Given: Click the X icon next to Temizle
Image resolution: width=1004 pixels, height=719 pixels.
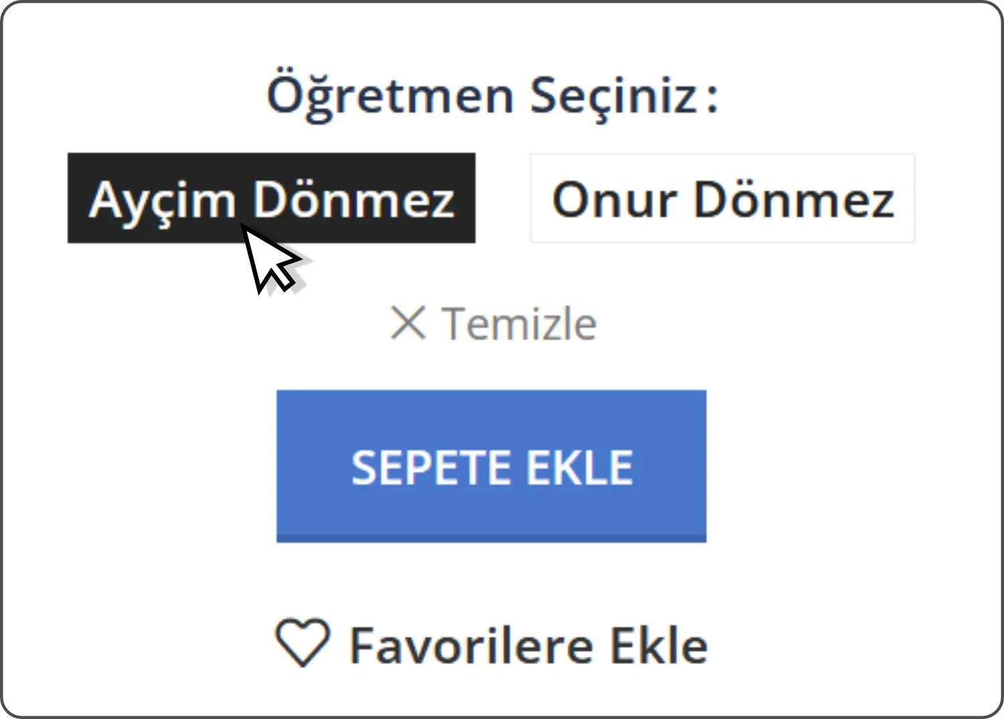Looking at the screenshot, I should (x=408, y=323).
